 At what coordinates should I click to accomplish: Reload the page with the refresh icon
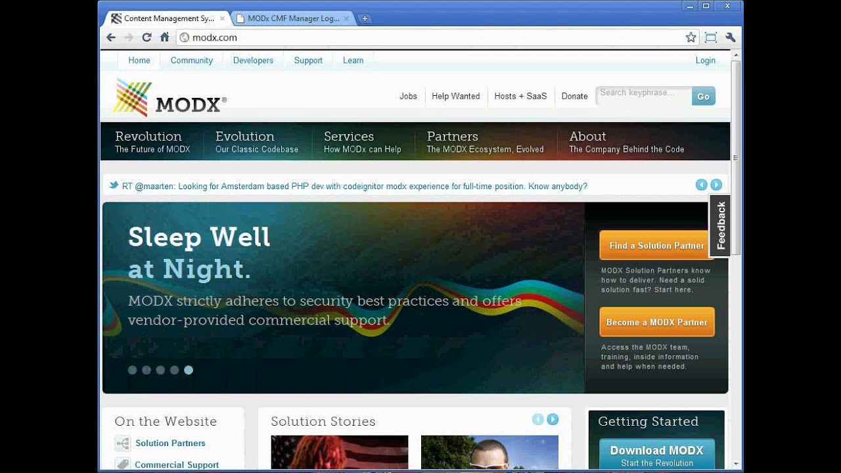(147, 37)
